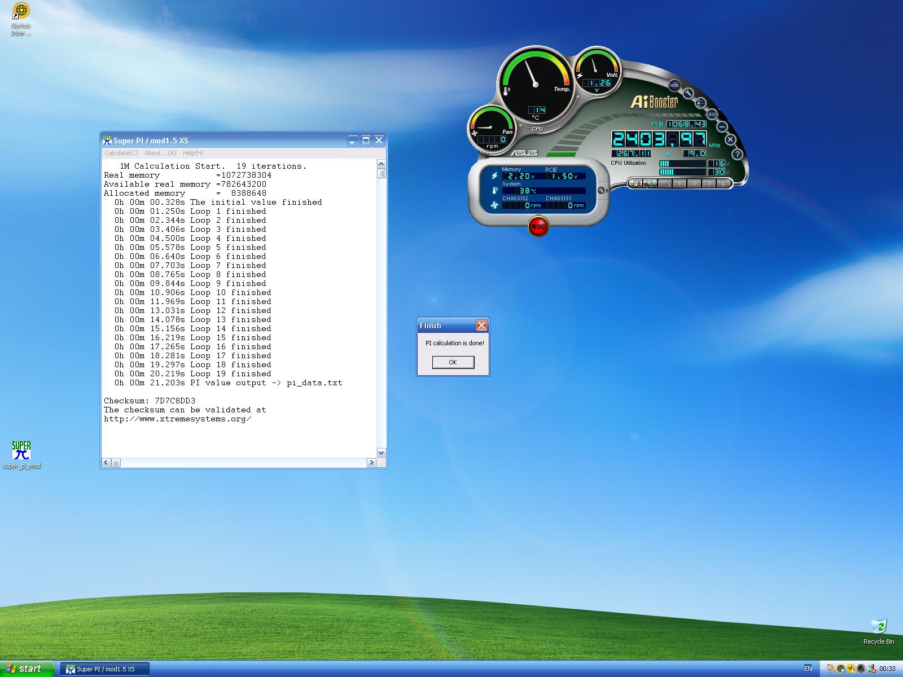Click Super PI horizontal scroll left arrow
Viewport: 903px width, 677px height.
(106, 463)
